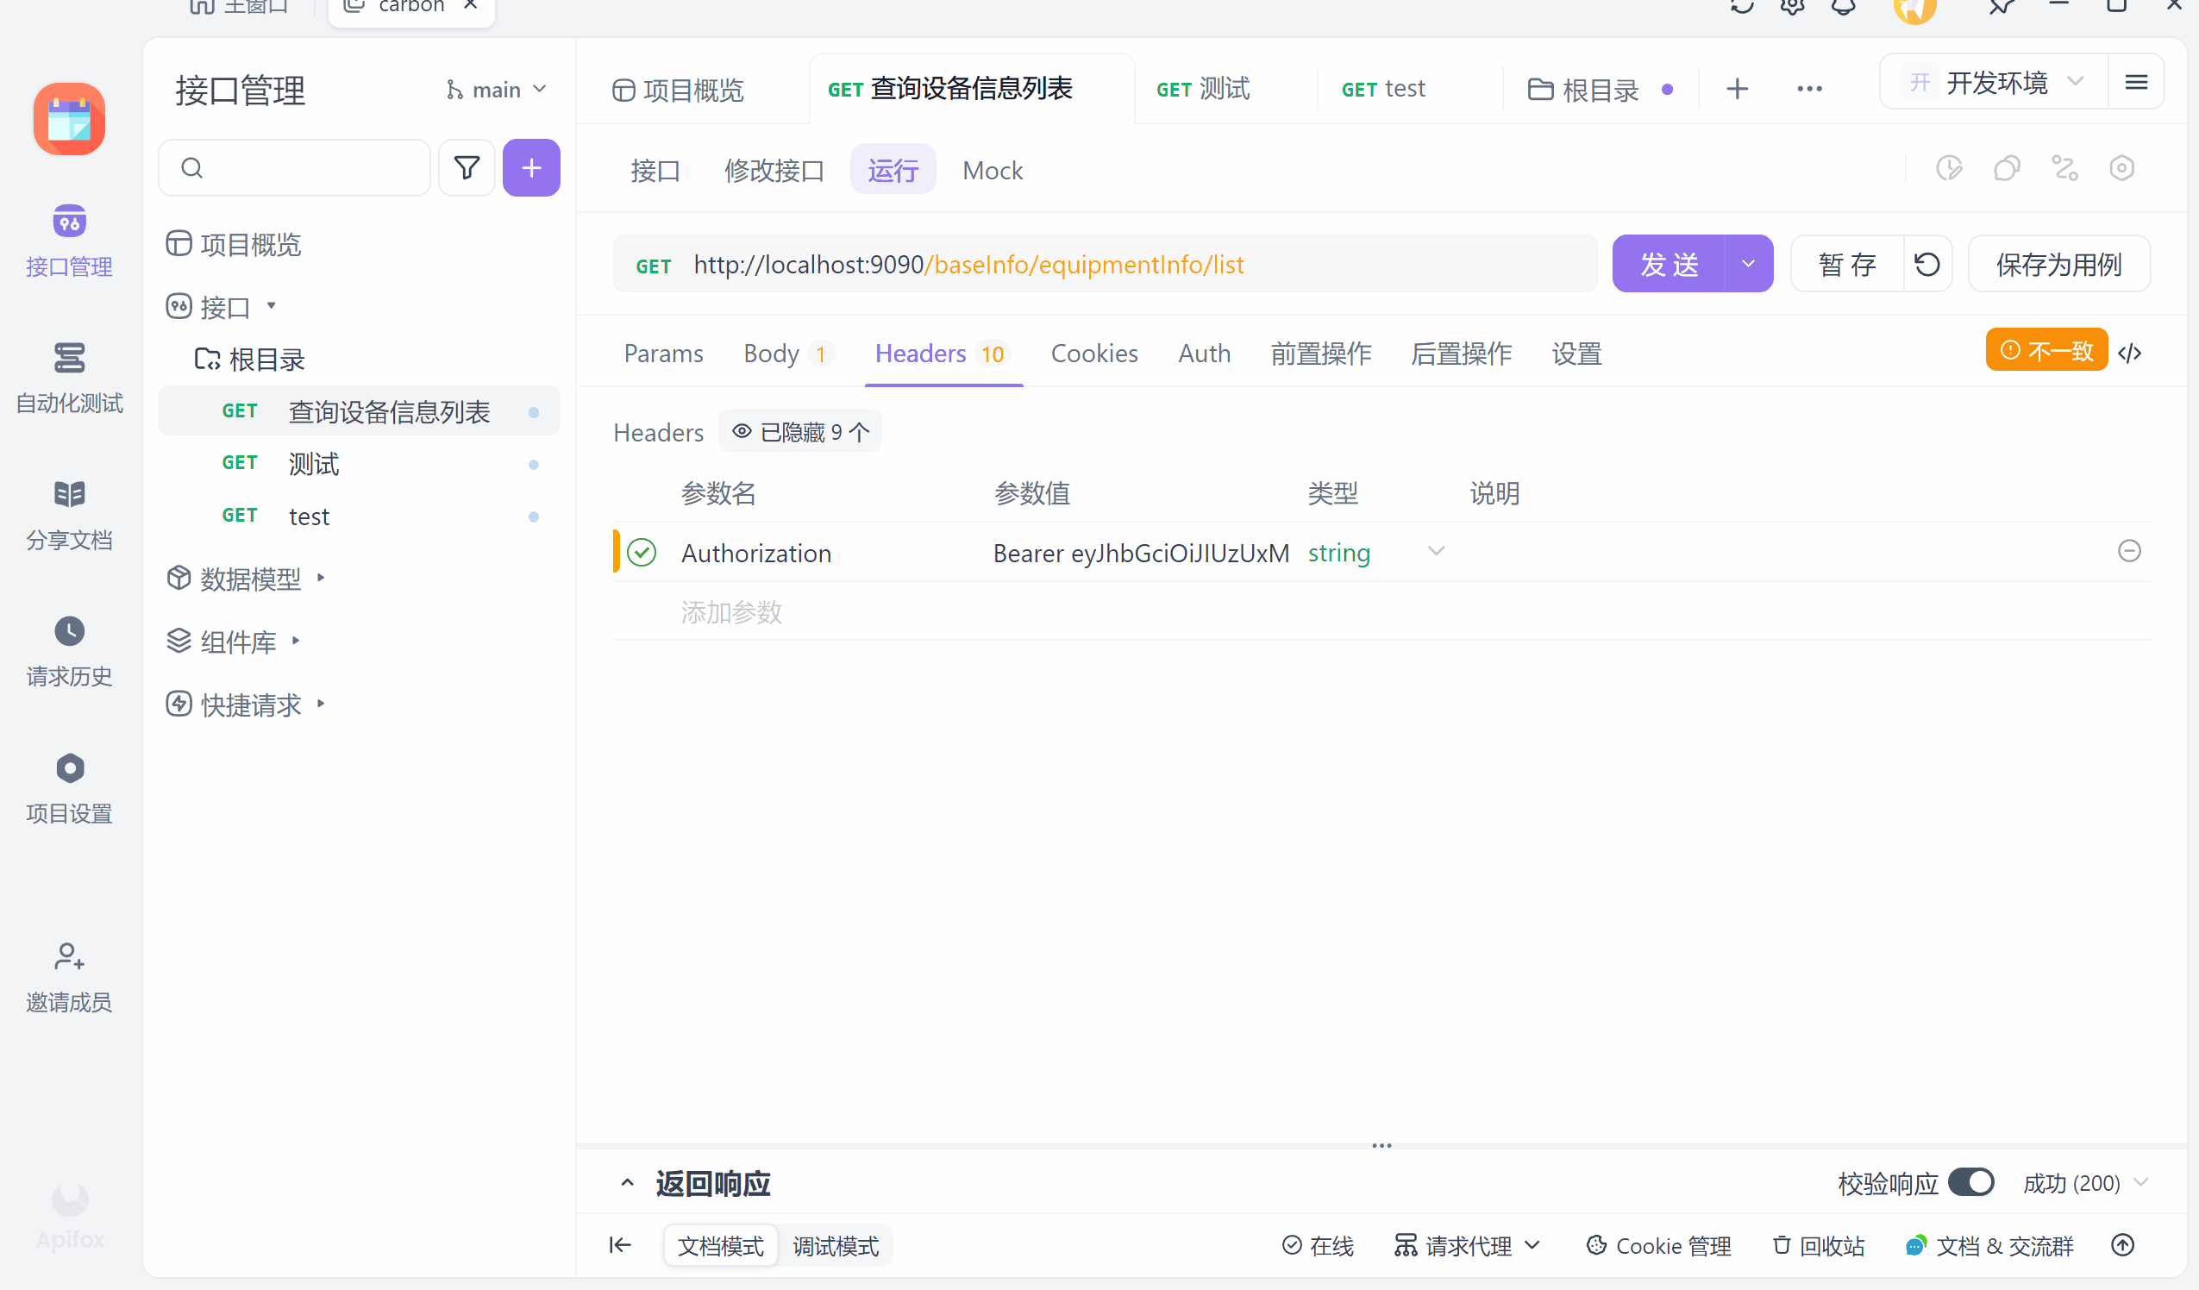Open the 开发环境 environment dropdown
The width and height of the screenshot is (2199, 1290).
point(1998,81)
